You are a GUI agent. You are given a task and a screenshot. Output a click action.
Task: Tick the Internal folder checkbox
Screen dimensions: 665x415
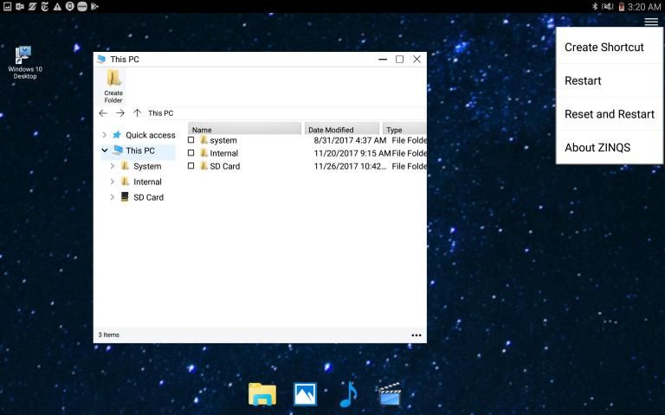[x=191, y=153]
